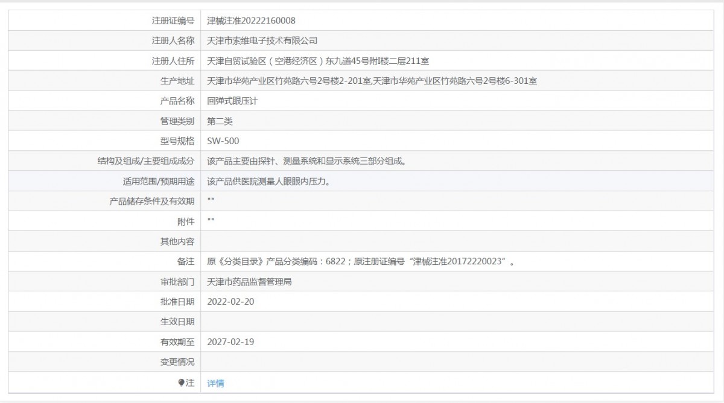Click the 变更情况 label
Viewport: 724px width, 403px height.
[x=177, y=363]
